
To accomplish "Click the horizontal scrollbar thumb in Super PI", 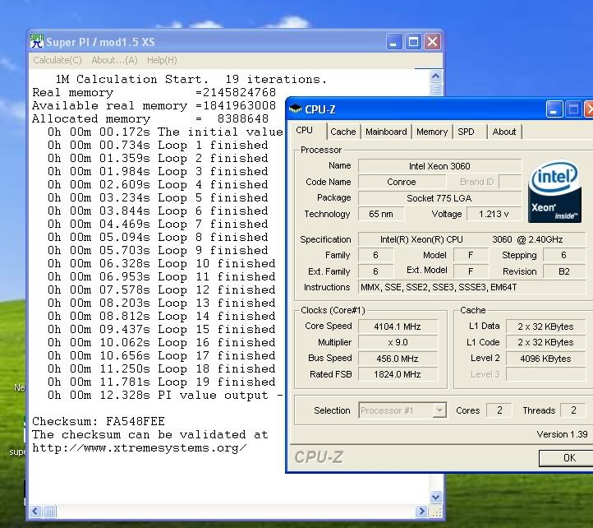I will click(x=49, y=512).
